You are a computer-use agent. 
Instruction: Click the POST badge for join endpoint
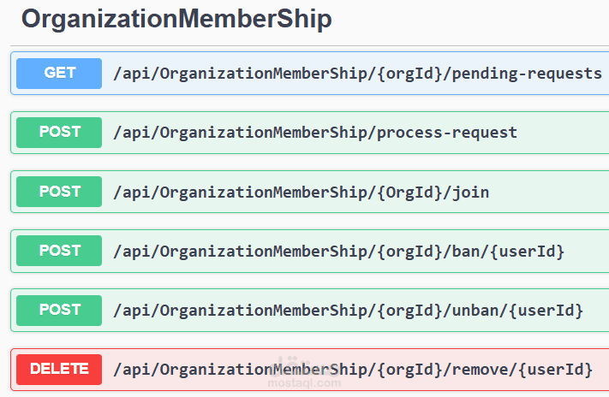[x=59, y=192]
